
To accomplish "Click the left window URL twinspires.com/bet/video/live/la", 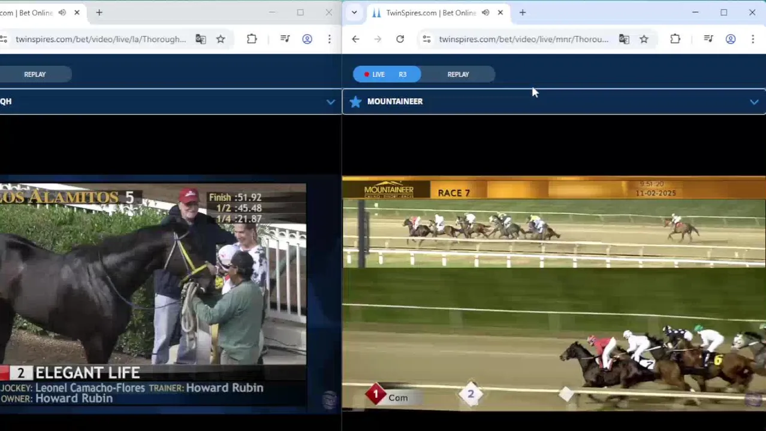I will (x=101, y=39).
